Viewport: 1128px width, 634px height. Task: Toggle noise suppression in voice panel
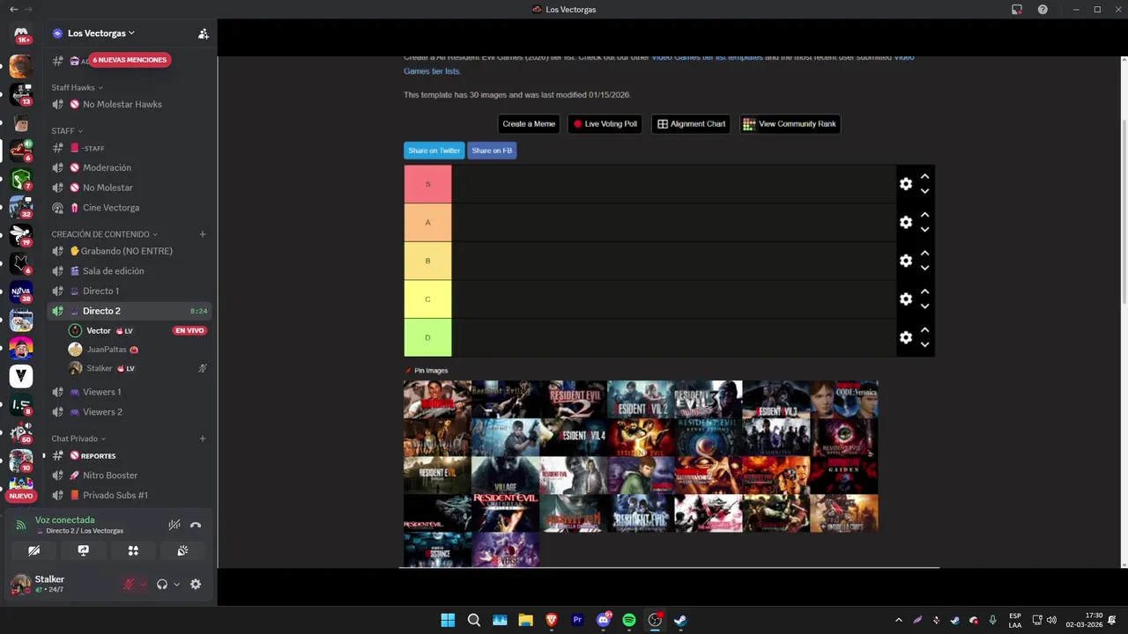(174, 525)
